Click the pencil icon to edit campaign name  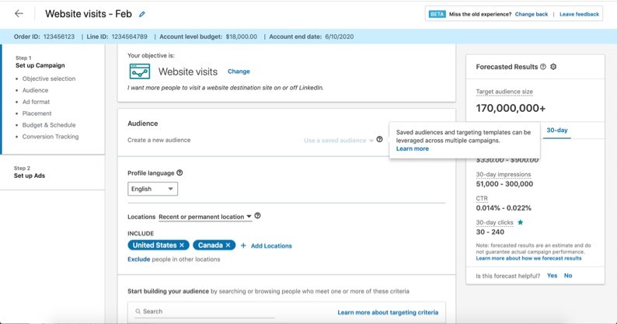[142, 15]
